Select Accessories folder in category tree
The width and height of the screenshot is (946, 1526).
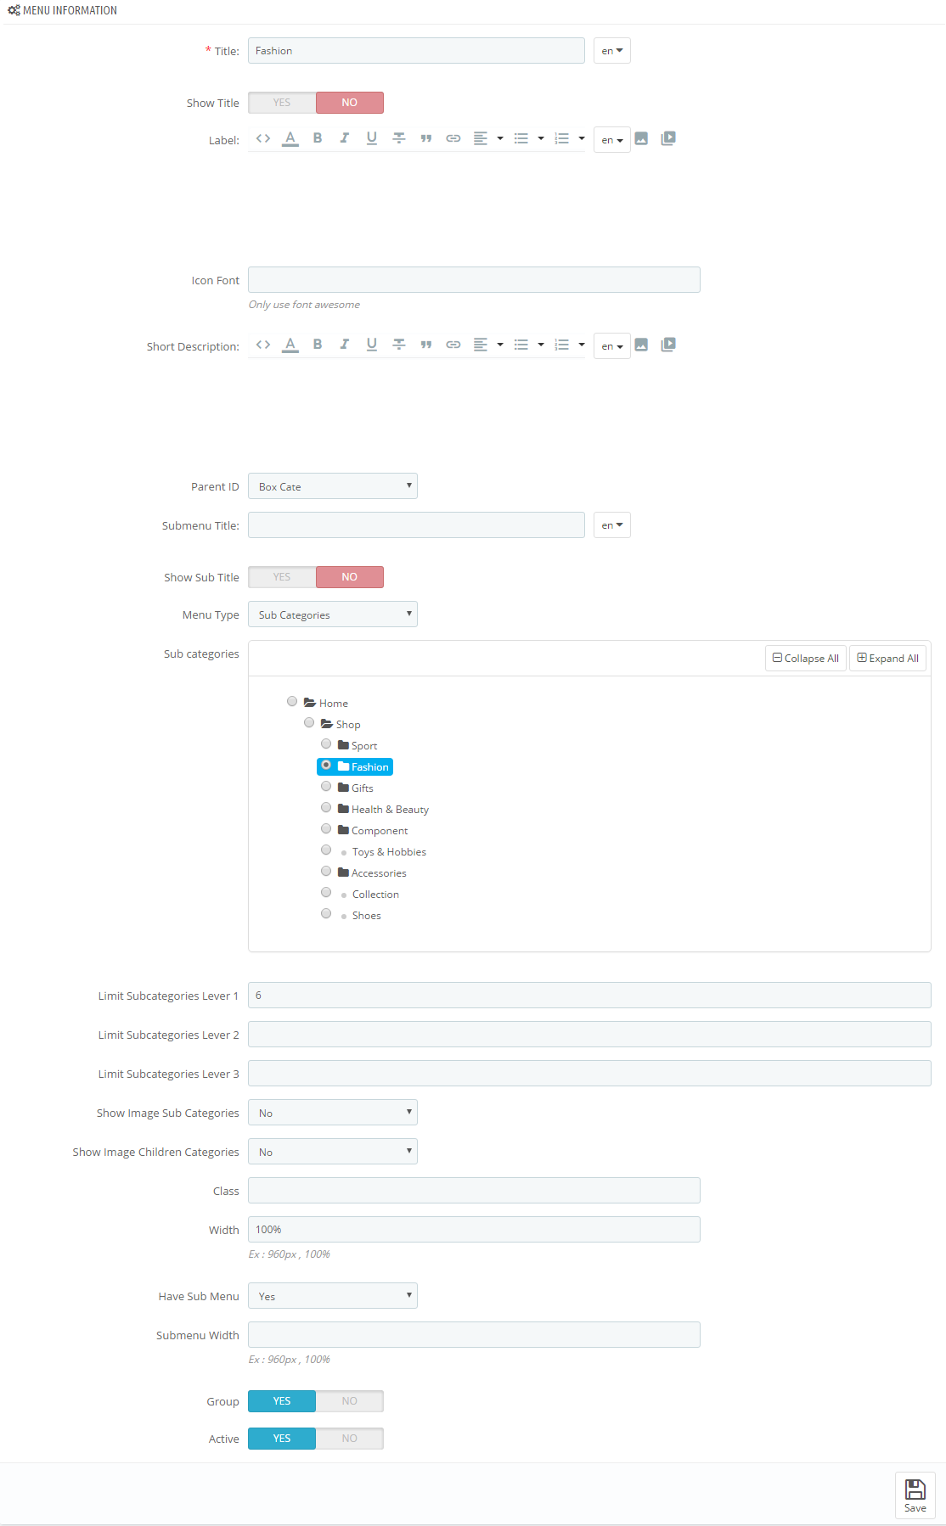379,873
